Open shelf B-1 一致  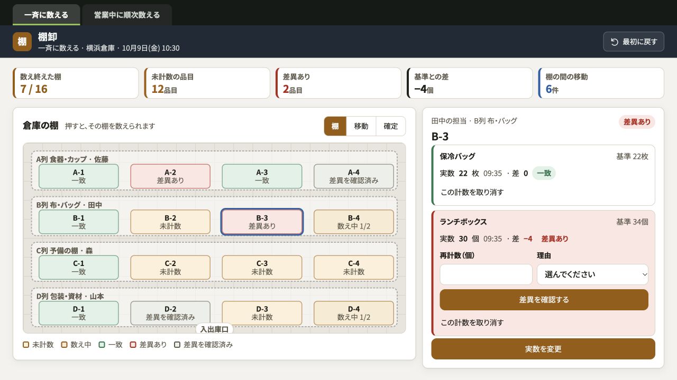(x=79, y=222)
